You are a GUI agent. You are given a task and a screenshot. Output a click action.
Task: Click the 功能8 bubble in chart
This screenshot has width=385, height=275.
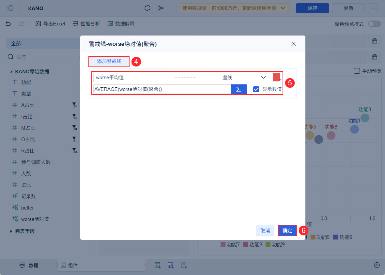pos(331,136)
